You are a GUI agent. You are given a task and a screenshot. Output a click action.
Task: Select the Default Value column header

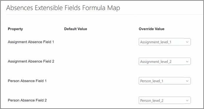pyautogui.click(x=76, y=29)
